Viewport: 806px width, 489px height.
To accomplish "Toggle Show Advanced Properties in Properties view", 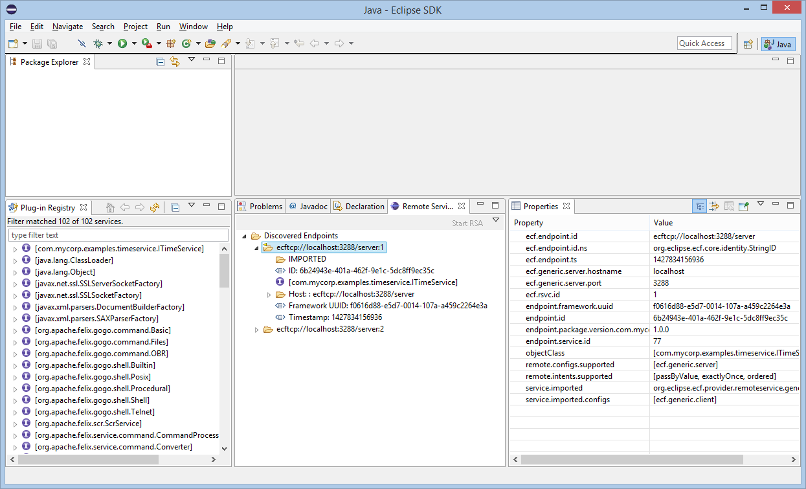I will pyautogui.click(x=714, y=206).
